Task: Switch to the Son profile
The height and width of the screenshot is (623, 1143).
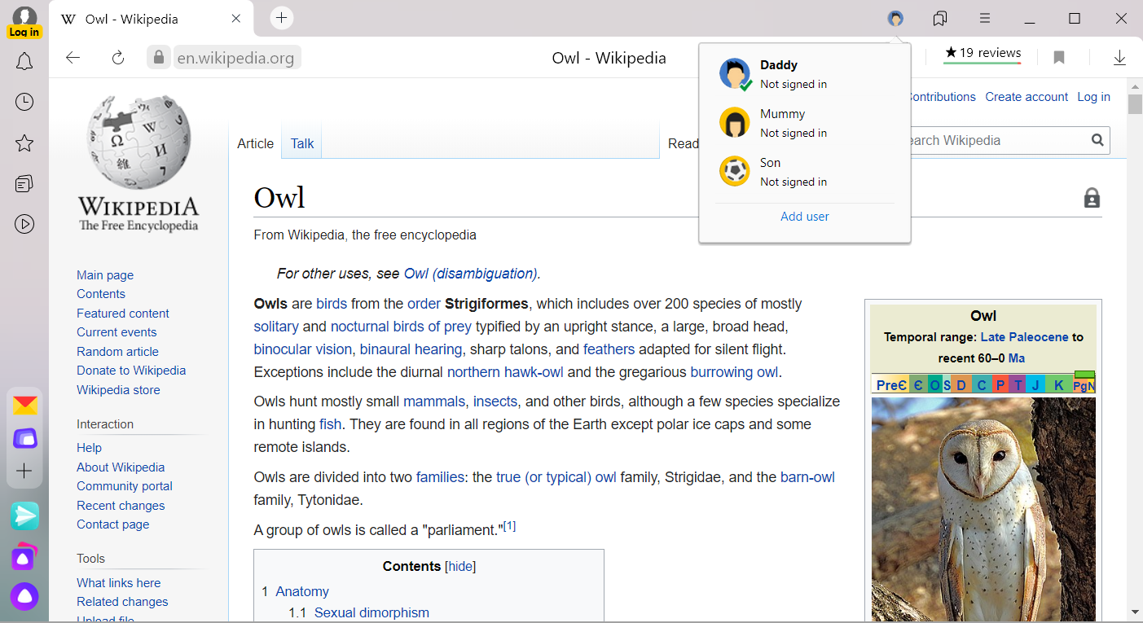Action: [805, 172]
